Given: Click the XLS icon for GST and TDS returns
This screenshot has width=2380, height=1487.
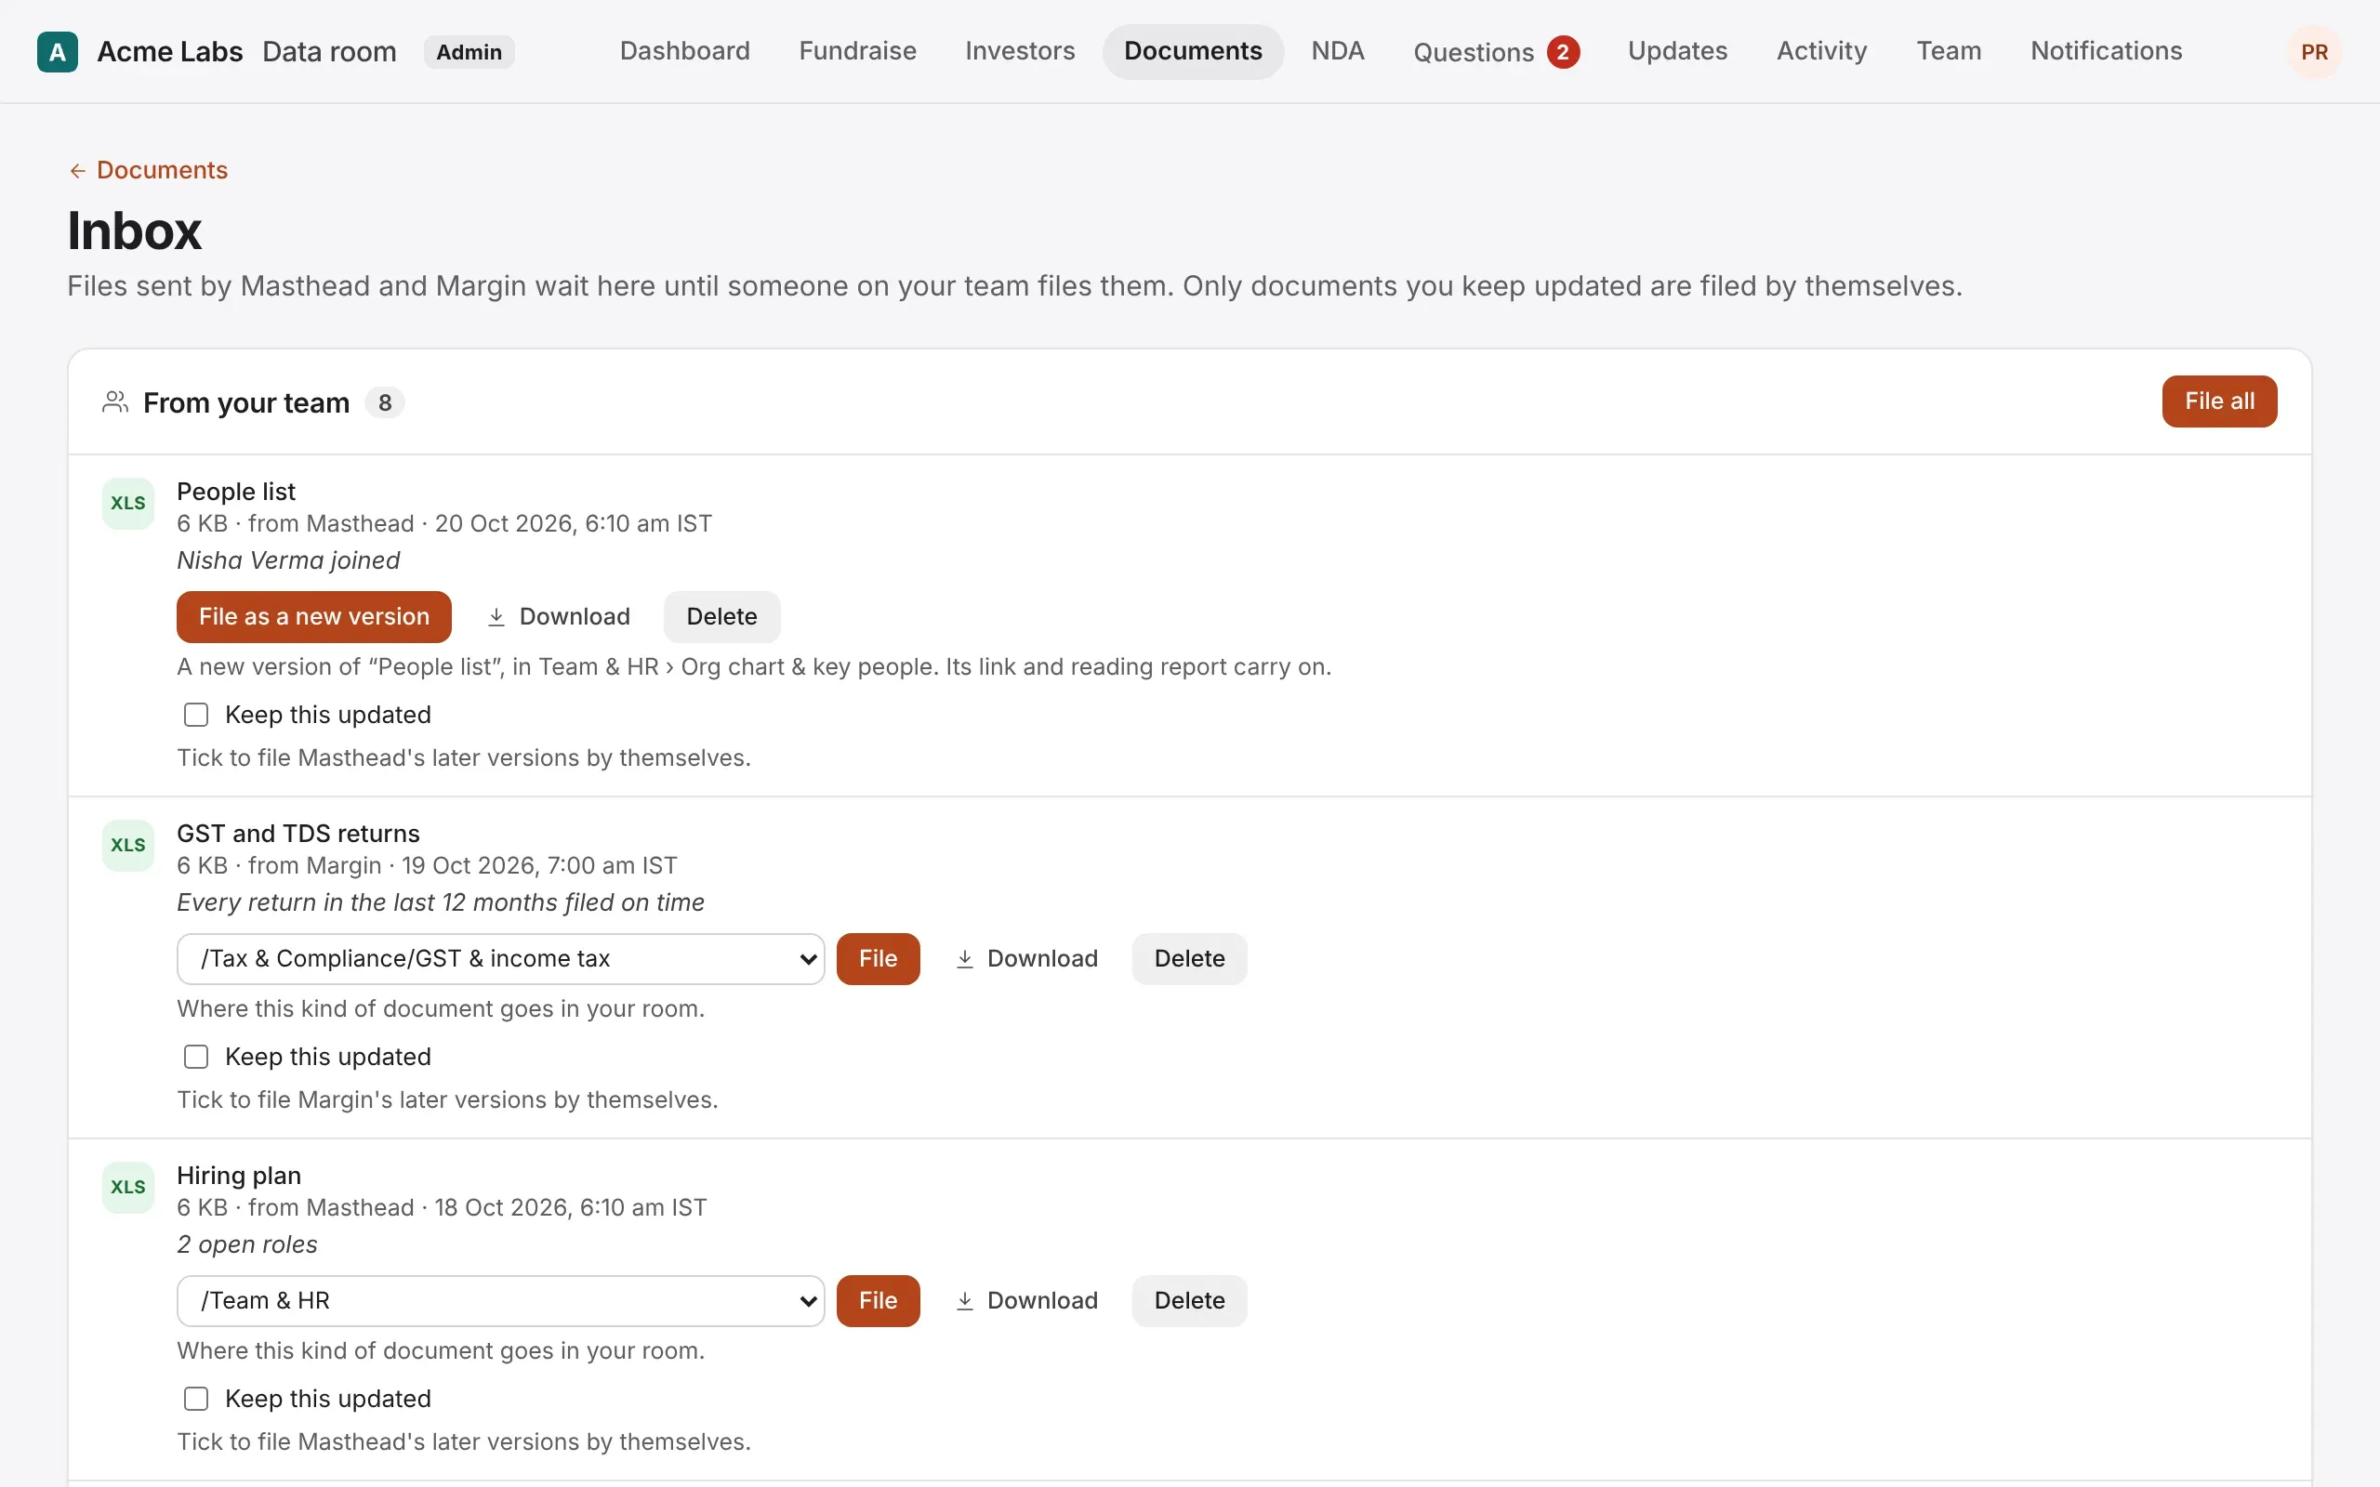Looking at the screenshot, I should tap(128, 846).
